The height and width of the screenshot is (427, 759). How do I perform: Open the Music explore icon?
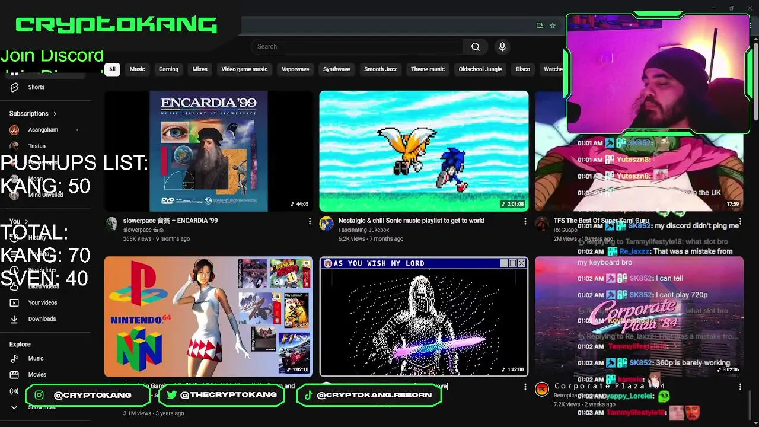(14, 358)
